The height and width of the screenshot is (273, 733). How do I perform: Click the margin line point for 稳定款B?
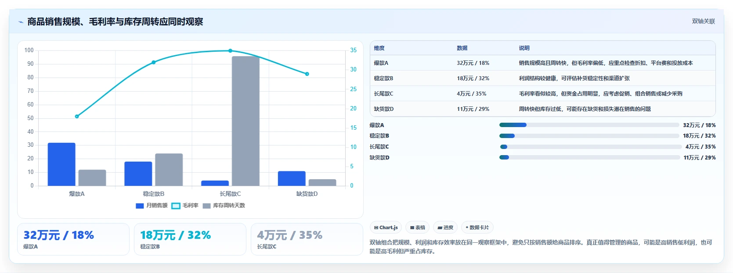tap(154, 62)
